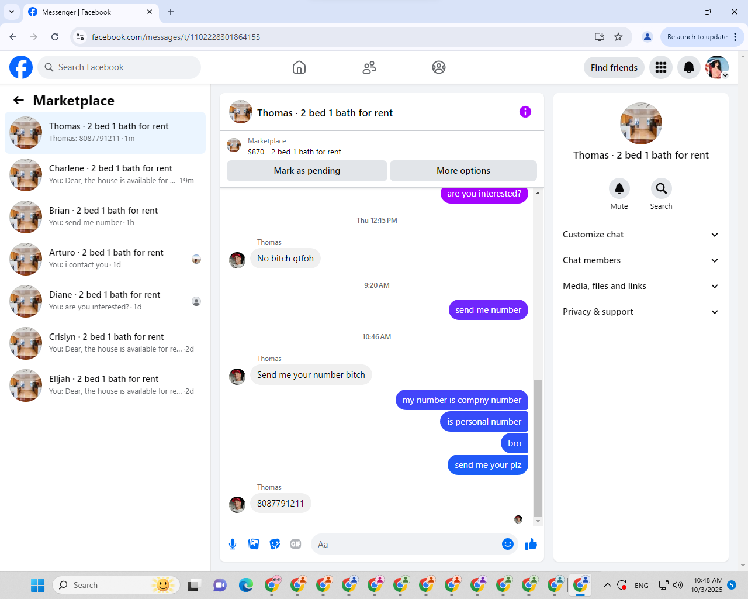Click Thomas's avatar beside 8087791211 message
This screenshot has height=599, width=748.
pyautogui.click(x=237, y=505)
